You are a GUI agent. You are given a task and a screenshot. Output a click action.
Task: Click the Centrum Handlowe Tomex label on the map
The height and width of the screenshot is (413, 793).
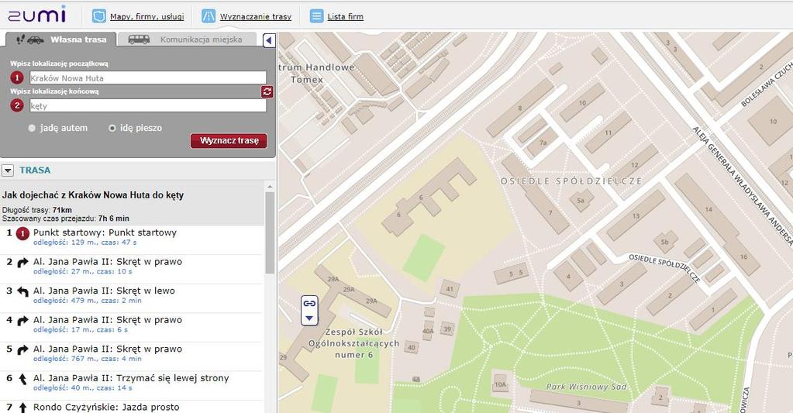(317, 74)
